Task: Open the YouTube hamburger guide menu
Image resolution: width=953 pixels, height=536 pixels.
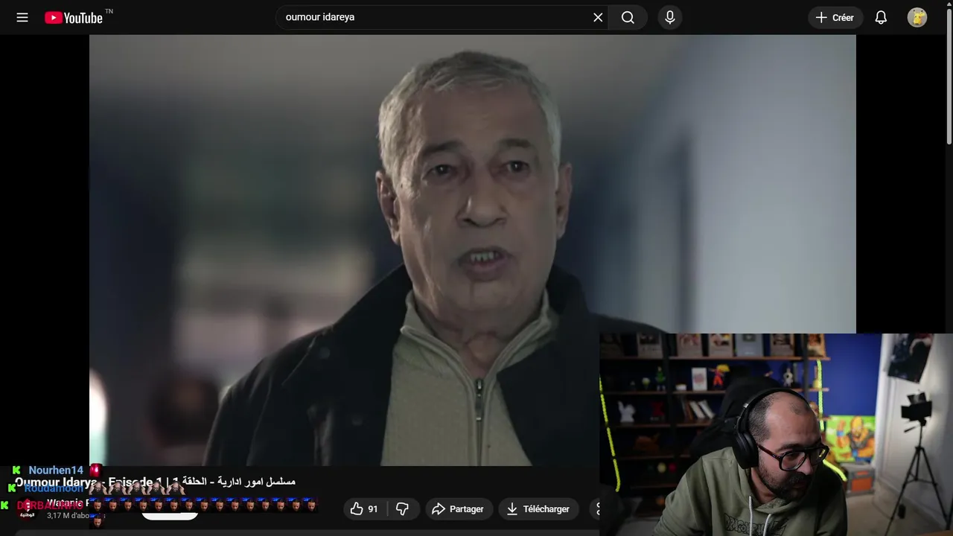Action: click(22, 17)
